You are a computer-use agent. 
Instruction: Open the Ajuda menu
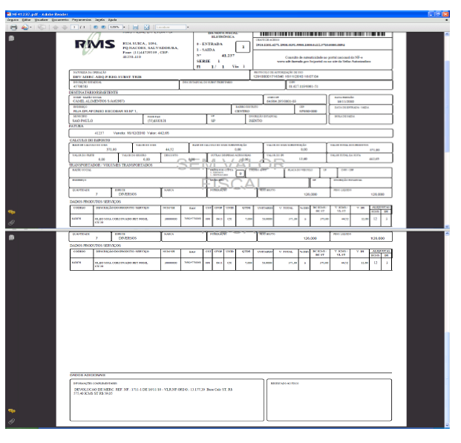pyautogui.click(x=112, y=20)
